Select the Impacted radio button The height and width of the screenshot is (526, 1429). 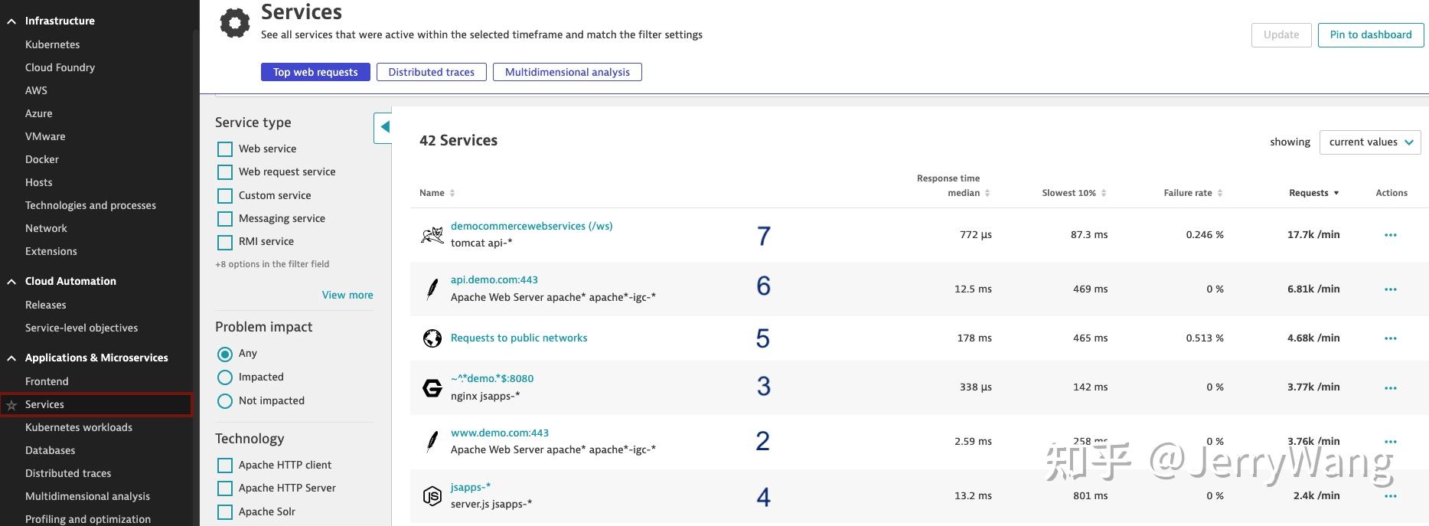pyautogui.click(x=225, y=377)
